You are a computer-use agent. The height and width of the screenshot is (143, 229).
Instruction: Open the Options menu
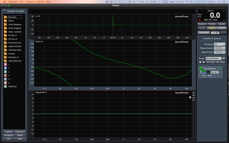[x=30, y=2]
